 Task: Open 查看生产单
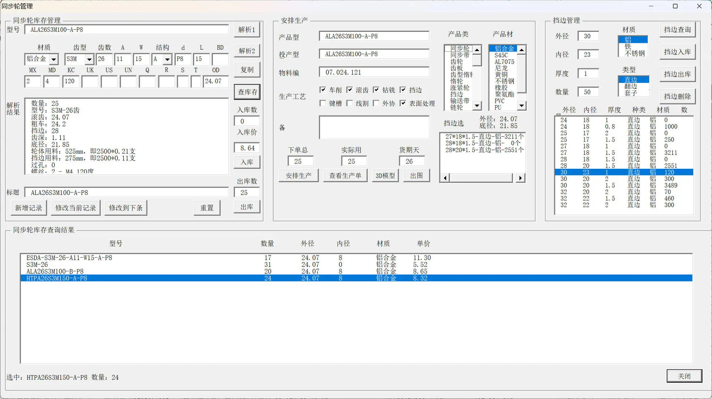pyautogui.click(x=345, y=175)
